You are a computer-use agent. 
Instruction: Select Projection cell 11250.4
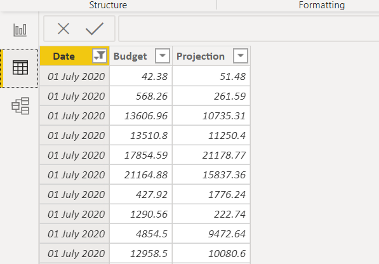211,136
